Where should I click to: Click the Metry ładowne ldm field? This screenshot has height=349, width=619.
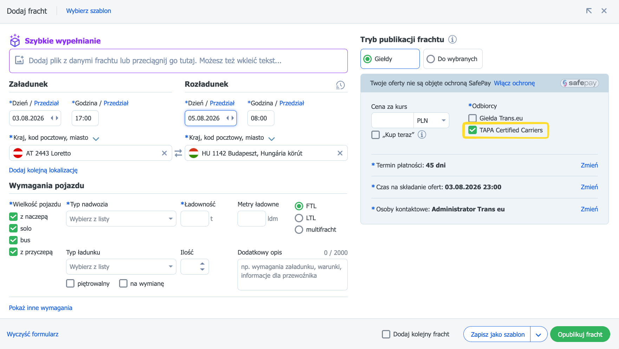(252, 219)
